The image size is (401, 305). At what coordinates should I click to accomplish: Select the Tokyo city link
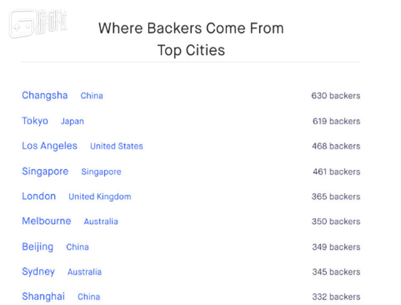(x=35, y=121)
